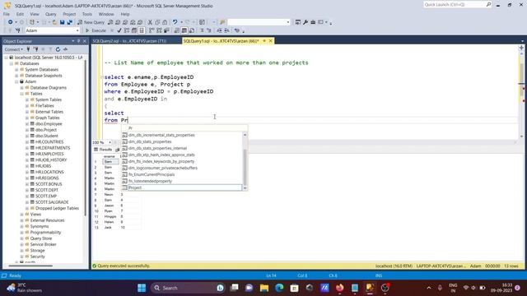
Task: Open the Edit menu
Action: 20,14
